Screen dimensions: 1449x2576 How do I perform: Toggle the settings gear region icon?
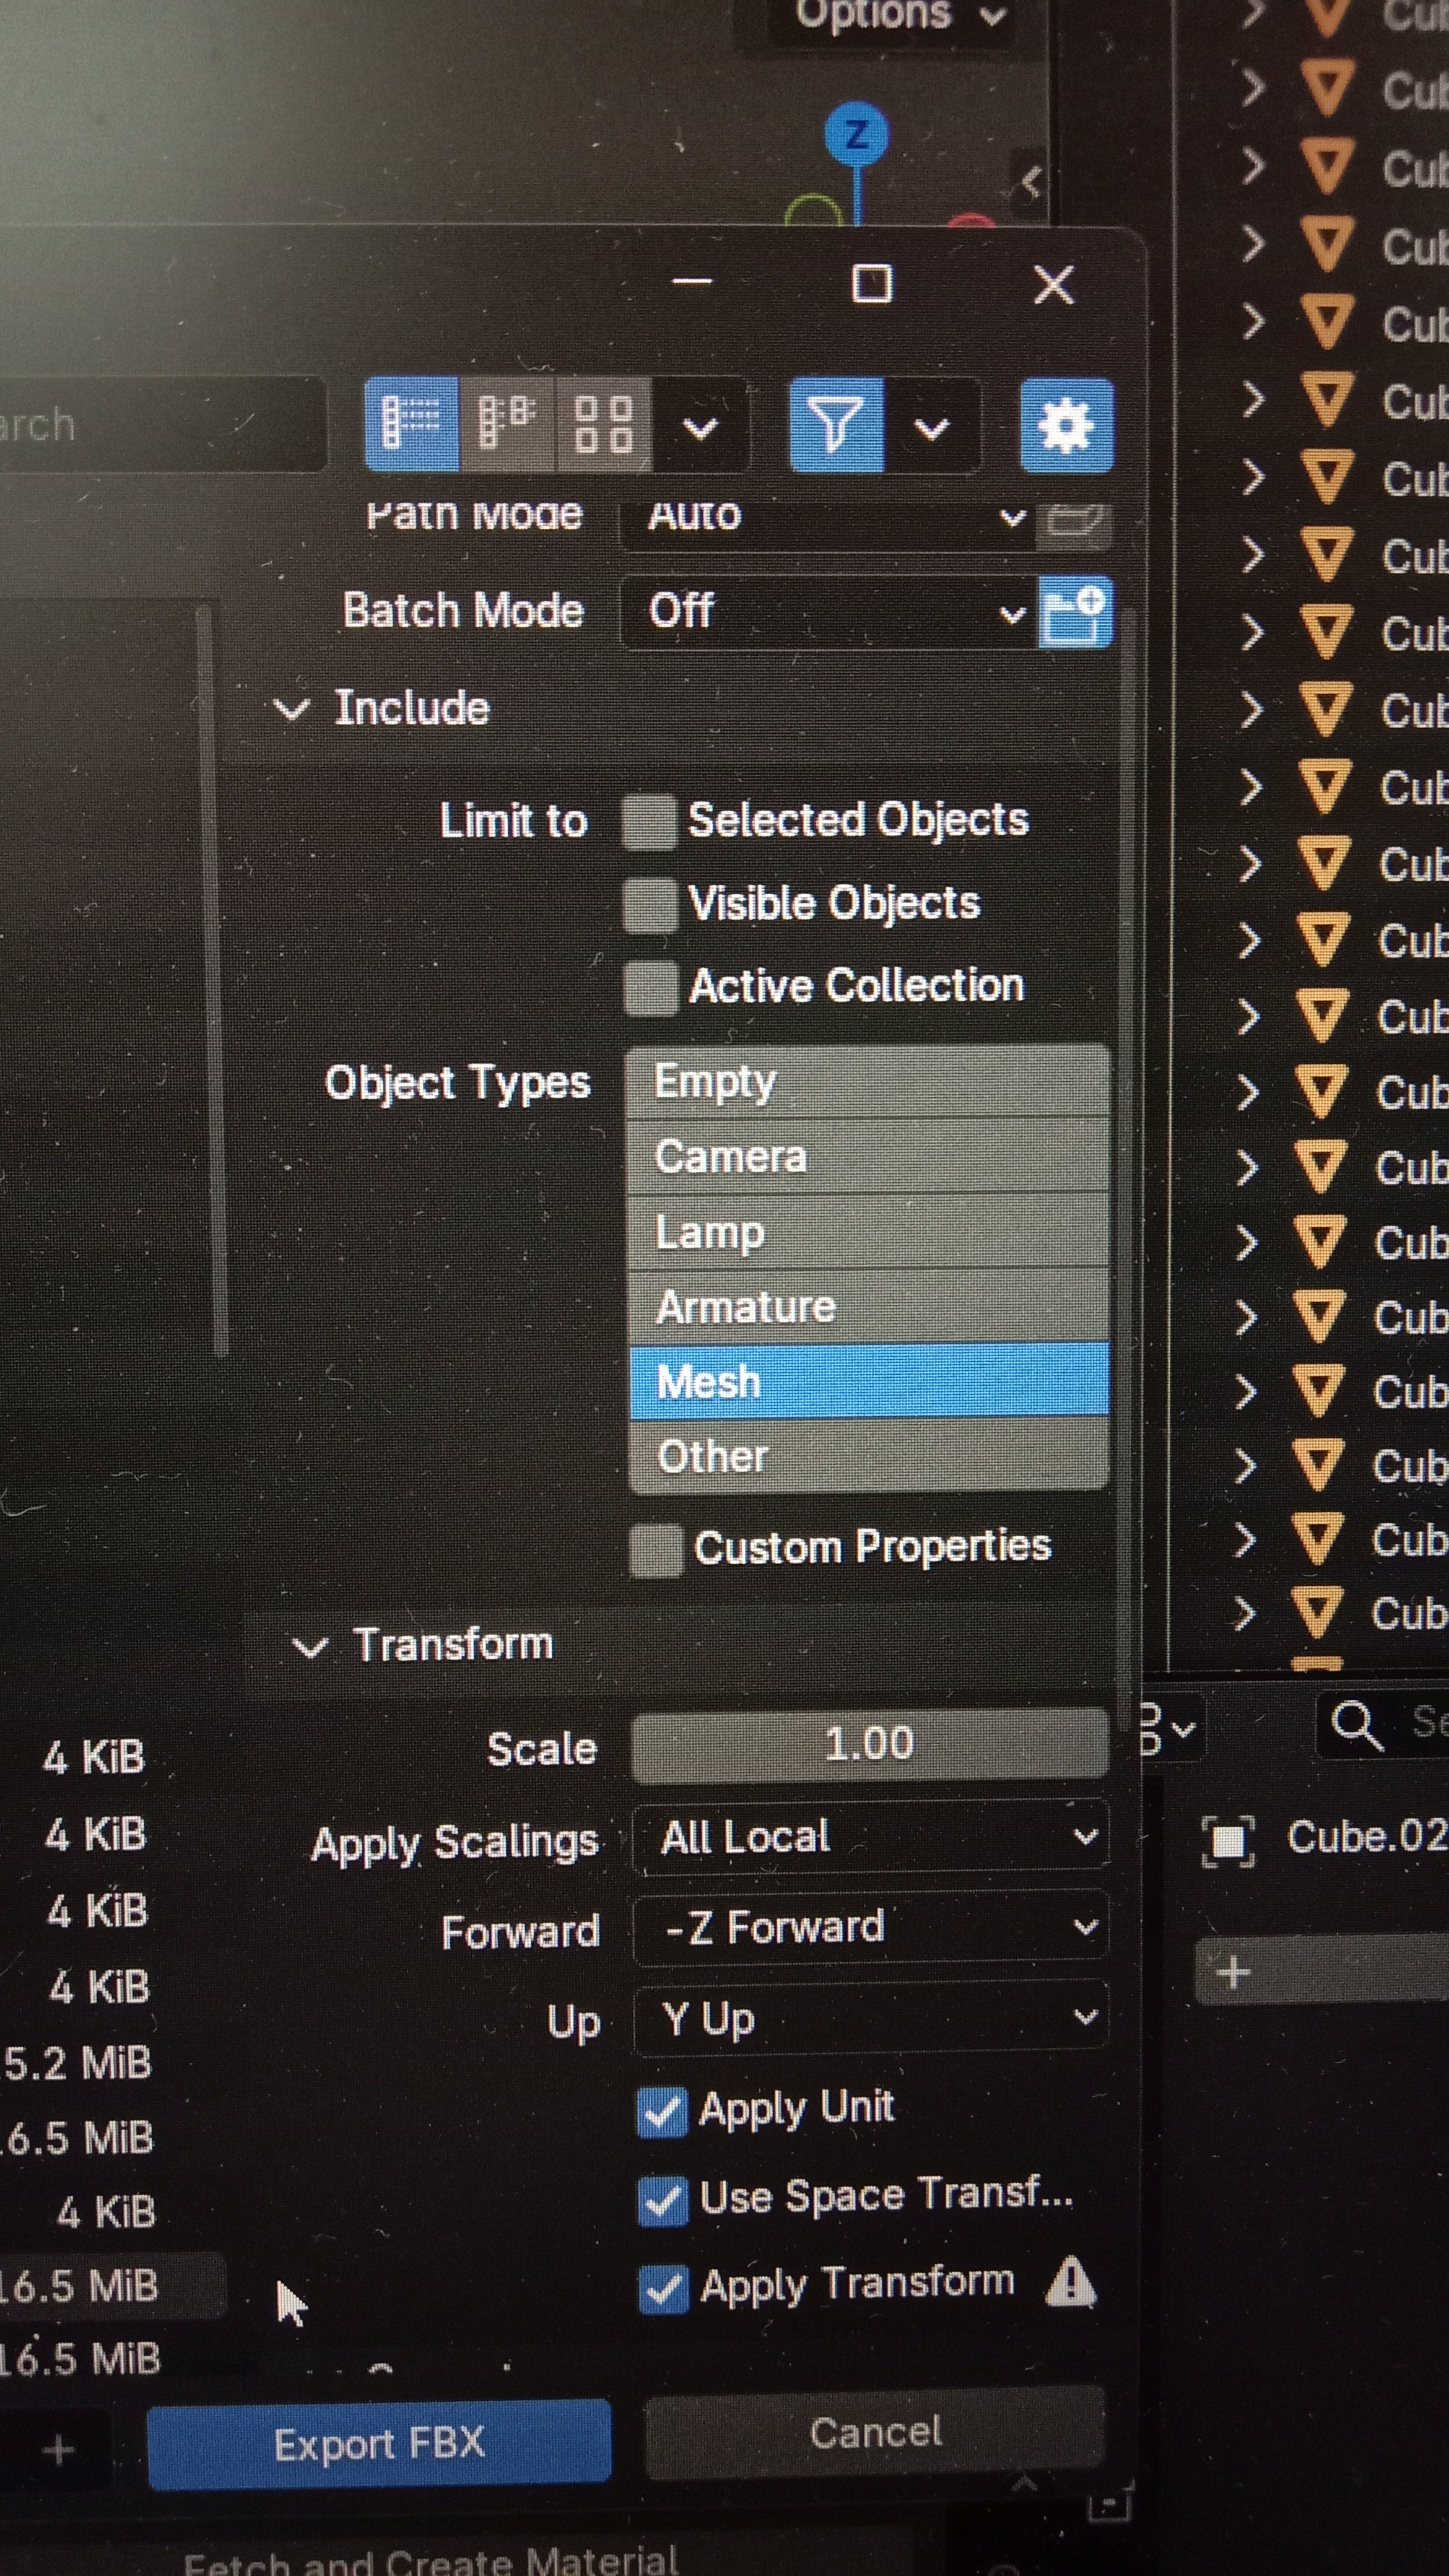[1066, 425]
